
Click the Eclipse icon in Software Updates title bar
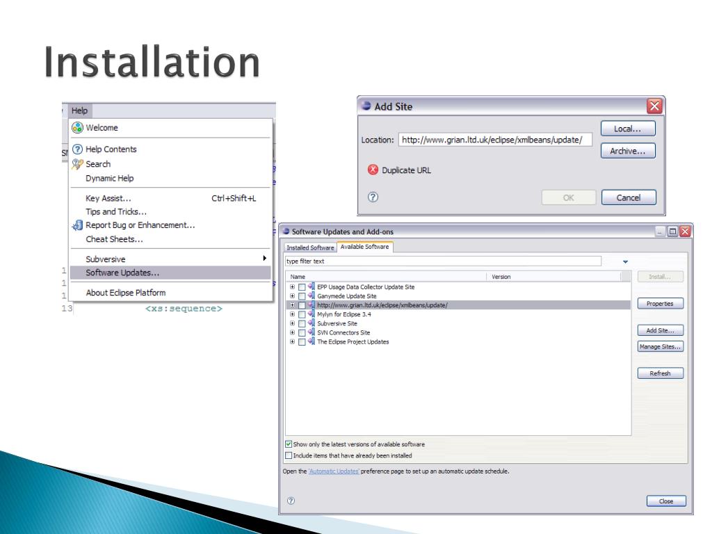[286, 231]
